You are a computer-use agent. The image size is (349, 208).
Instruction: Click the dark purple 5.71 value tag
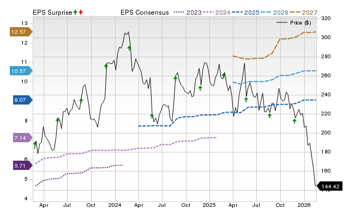23,166
